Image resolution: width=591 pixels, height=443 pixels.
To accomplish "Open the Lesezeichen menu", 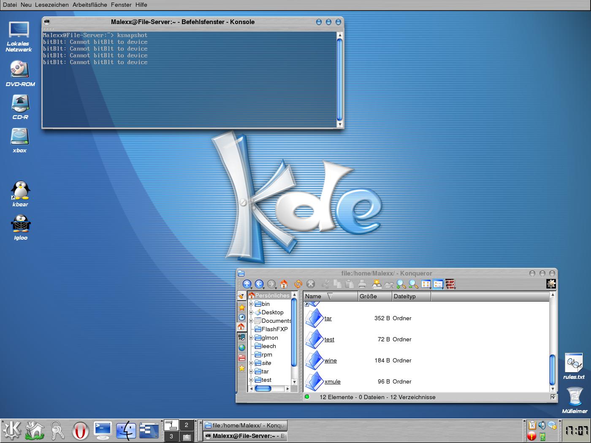I will coord(52,5).
